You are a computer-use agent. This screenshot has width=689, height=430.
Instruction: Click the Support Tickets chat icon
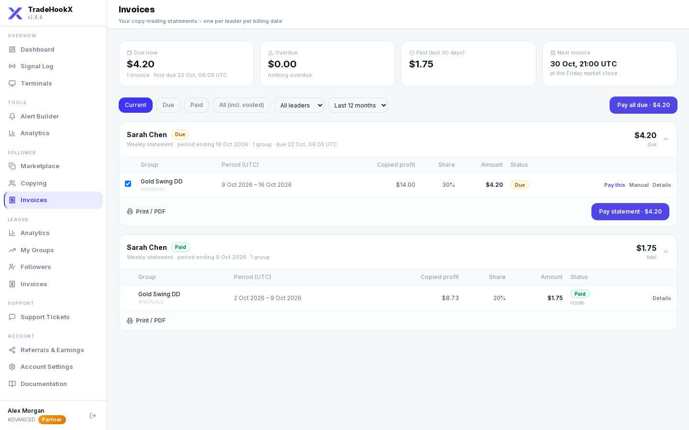(x=12, y=317)
